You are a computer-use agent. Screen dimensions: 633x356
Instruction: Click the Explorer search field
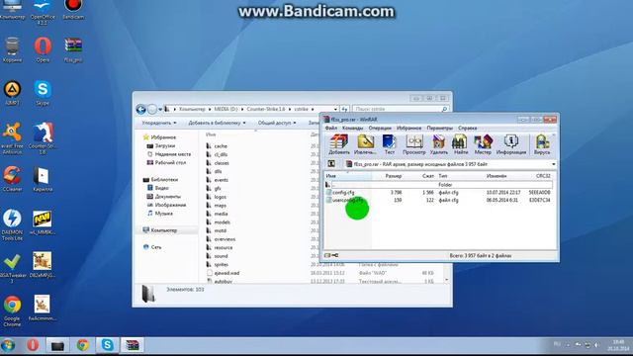tap(401, 109)
